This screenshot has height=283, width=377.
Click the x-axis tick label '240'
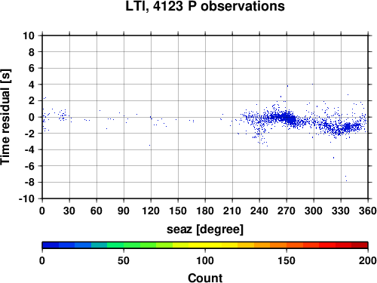click(259, 211)
